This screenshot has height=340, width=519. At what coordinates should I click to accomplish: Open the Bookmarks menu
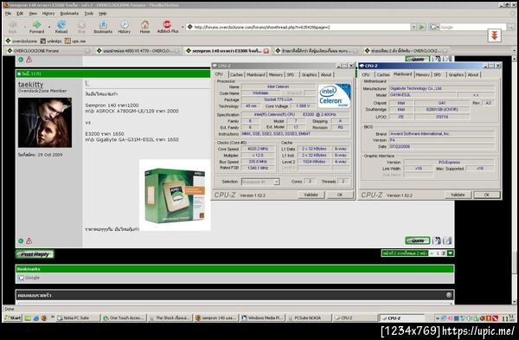point(69,13)
